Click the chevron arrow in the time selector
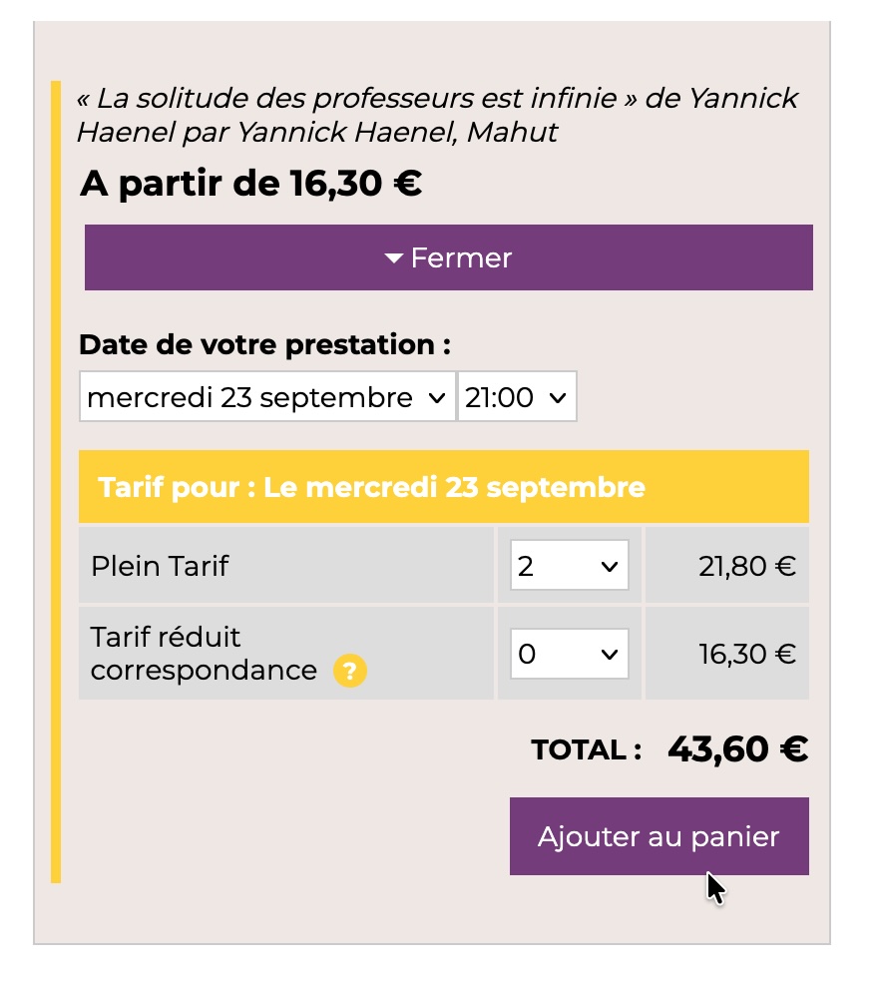The height and width of the screenshot is (982, 884). [x=558, y=397]
